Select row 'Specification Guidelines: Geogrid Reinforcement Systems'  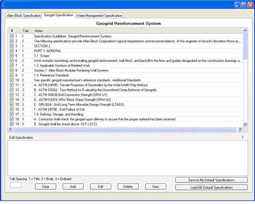(x=72, y=36)
